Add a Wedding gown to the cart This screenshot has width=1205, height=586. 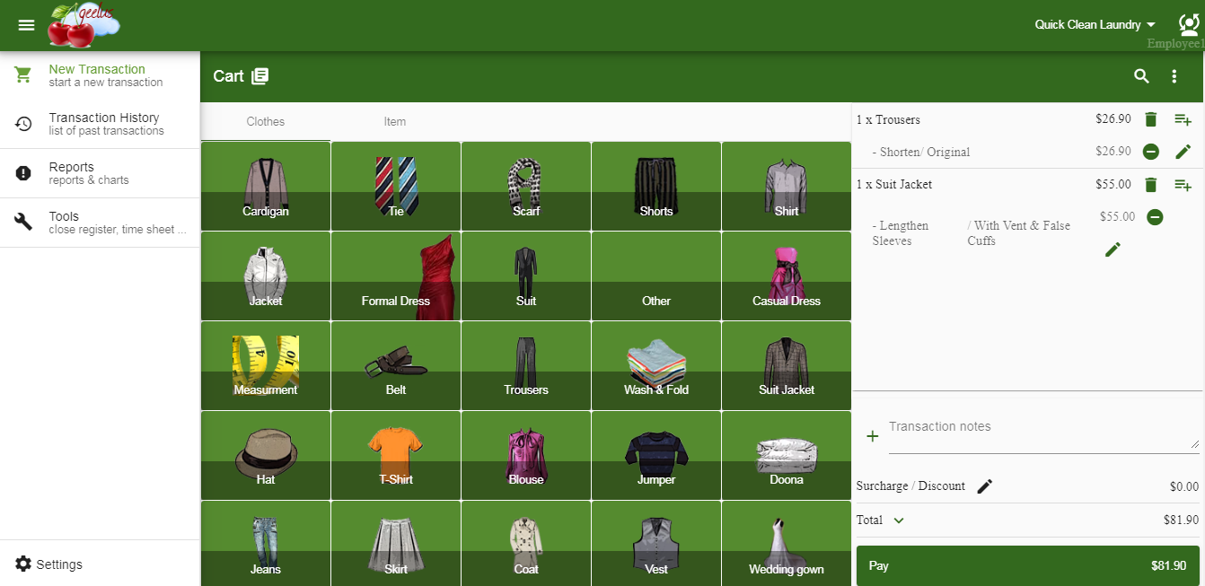tap(786, 546)
